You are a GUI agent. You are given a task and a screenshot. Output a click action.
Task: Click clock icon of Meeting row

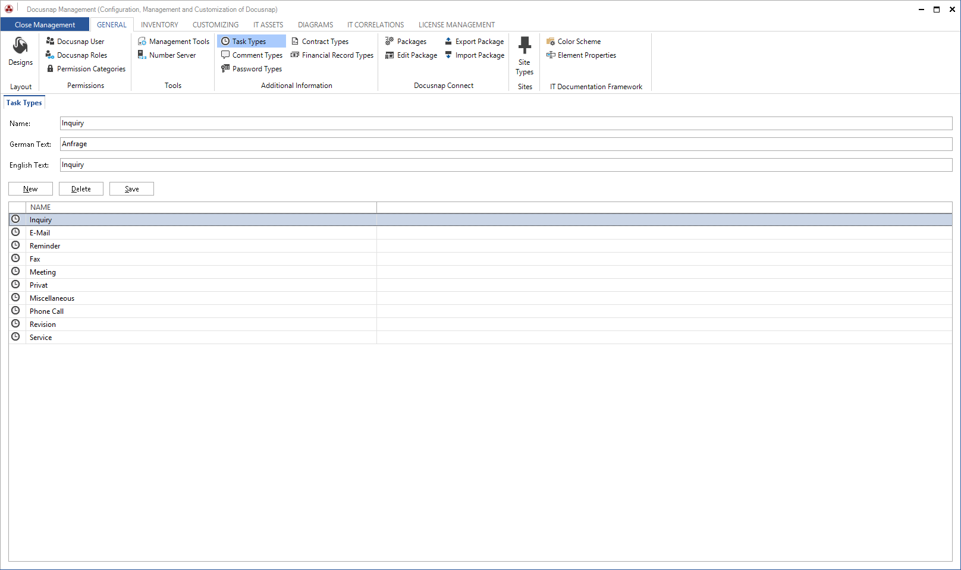[16, 272]
